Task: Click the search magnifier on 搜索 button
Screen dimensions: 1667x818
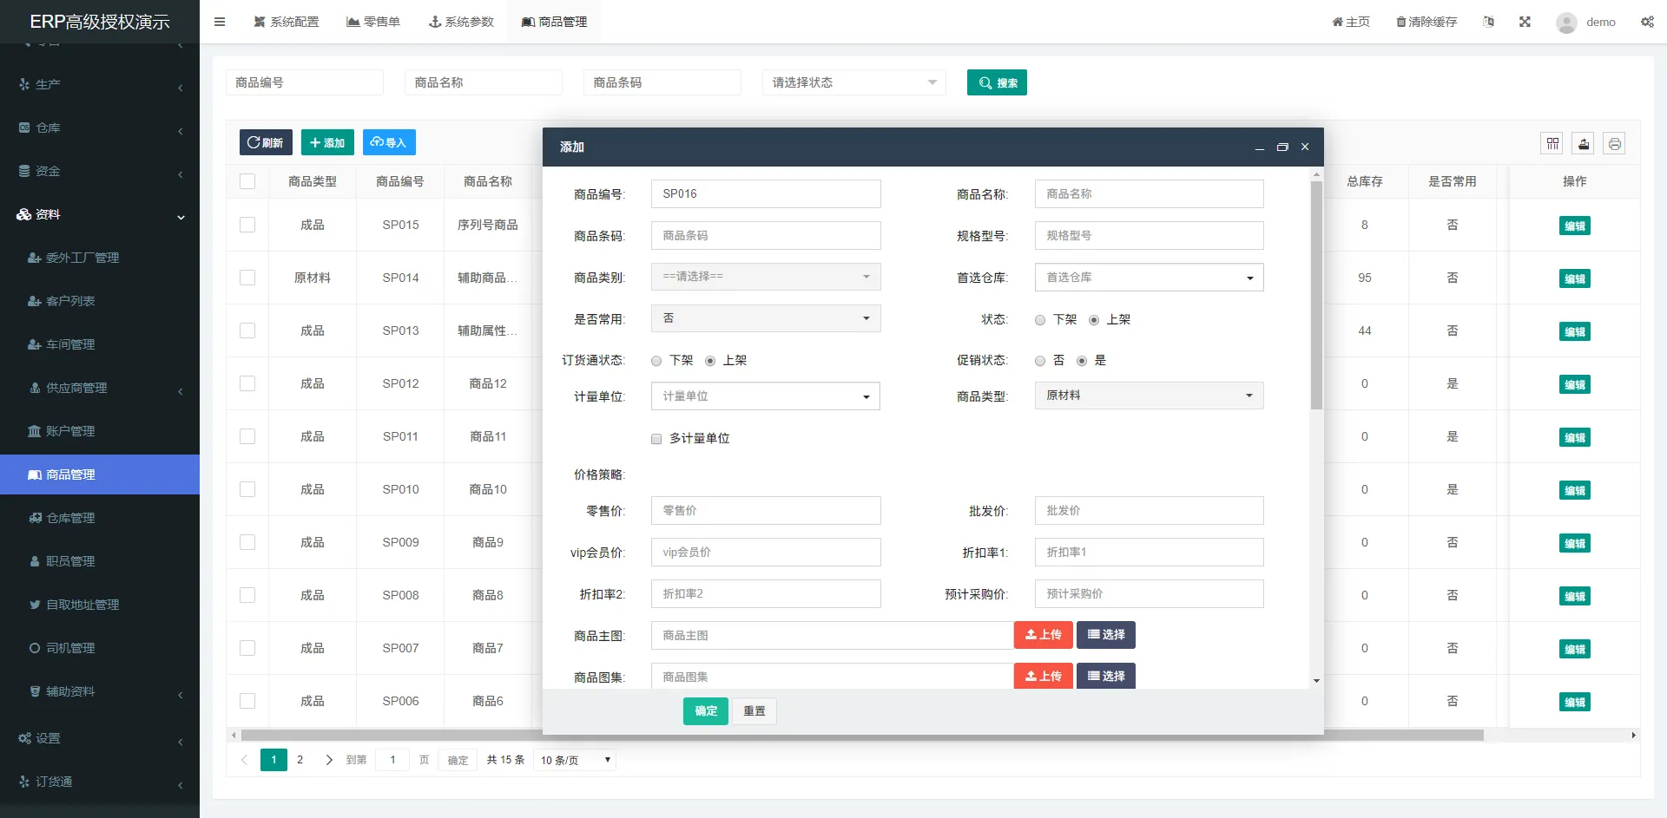Action: point(984,82)
